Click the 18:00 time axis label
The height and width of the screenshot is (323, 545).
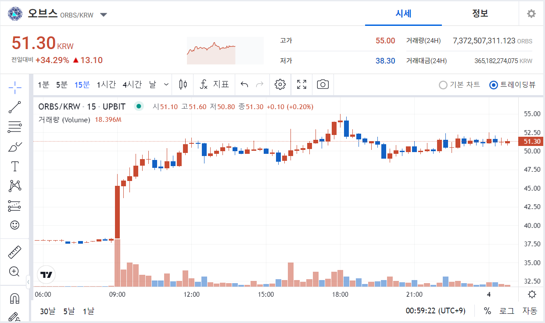[341, 294]
